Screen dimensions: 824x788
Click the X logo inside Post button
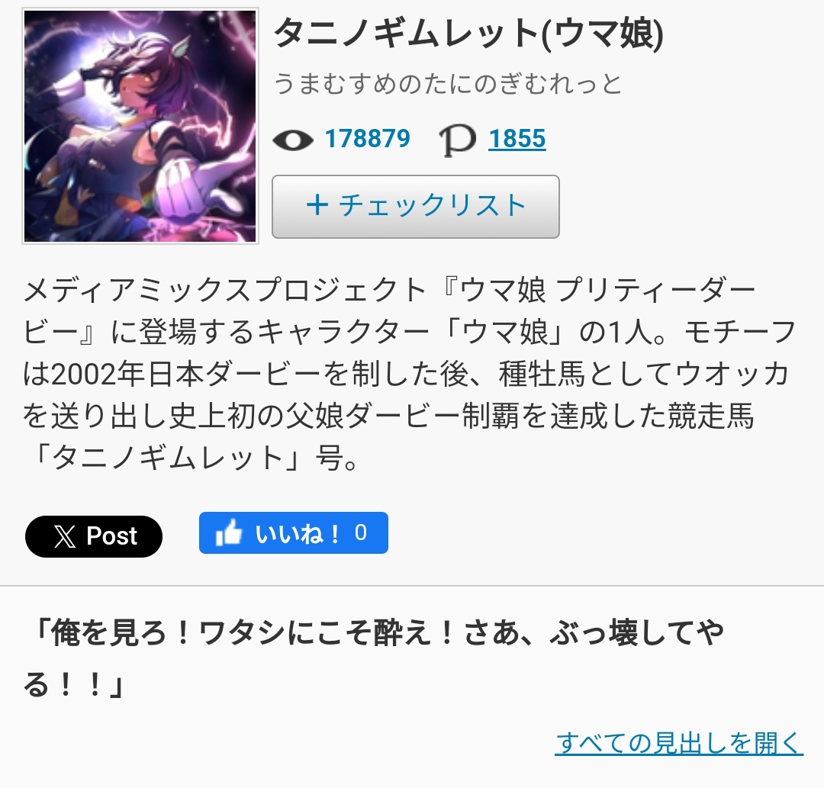tap(65, 536)
